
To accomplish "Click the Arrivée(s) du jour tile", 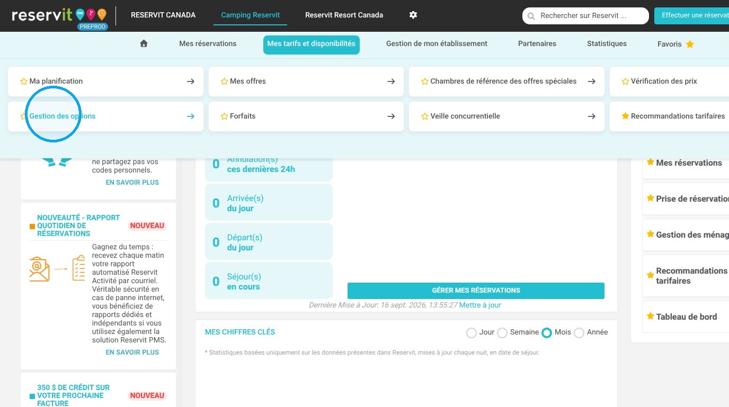I will 269,203.
